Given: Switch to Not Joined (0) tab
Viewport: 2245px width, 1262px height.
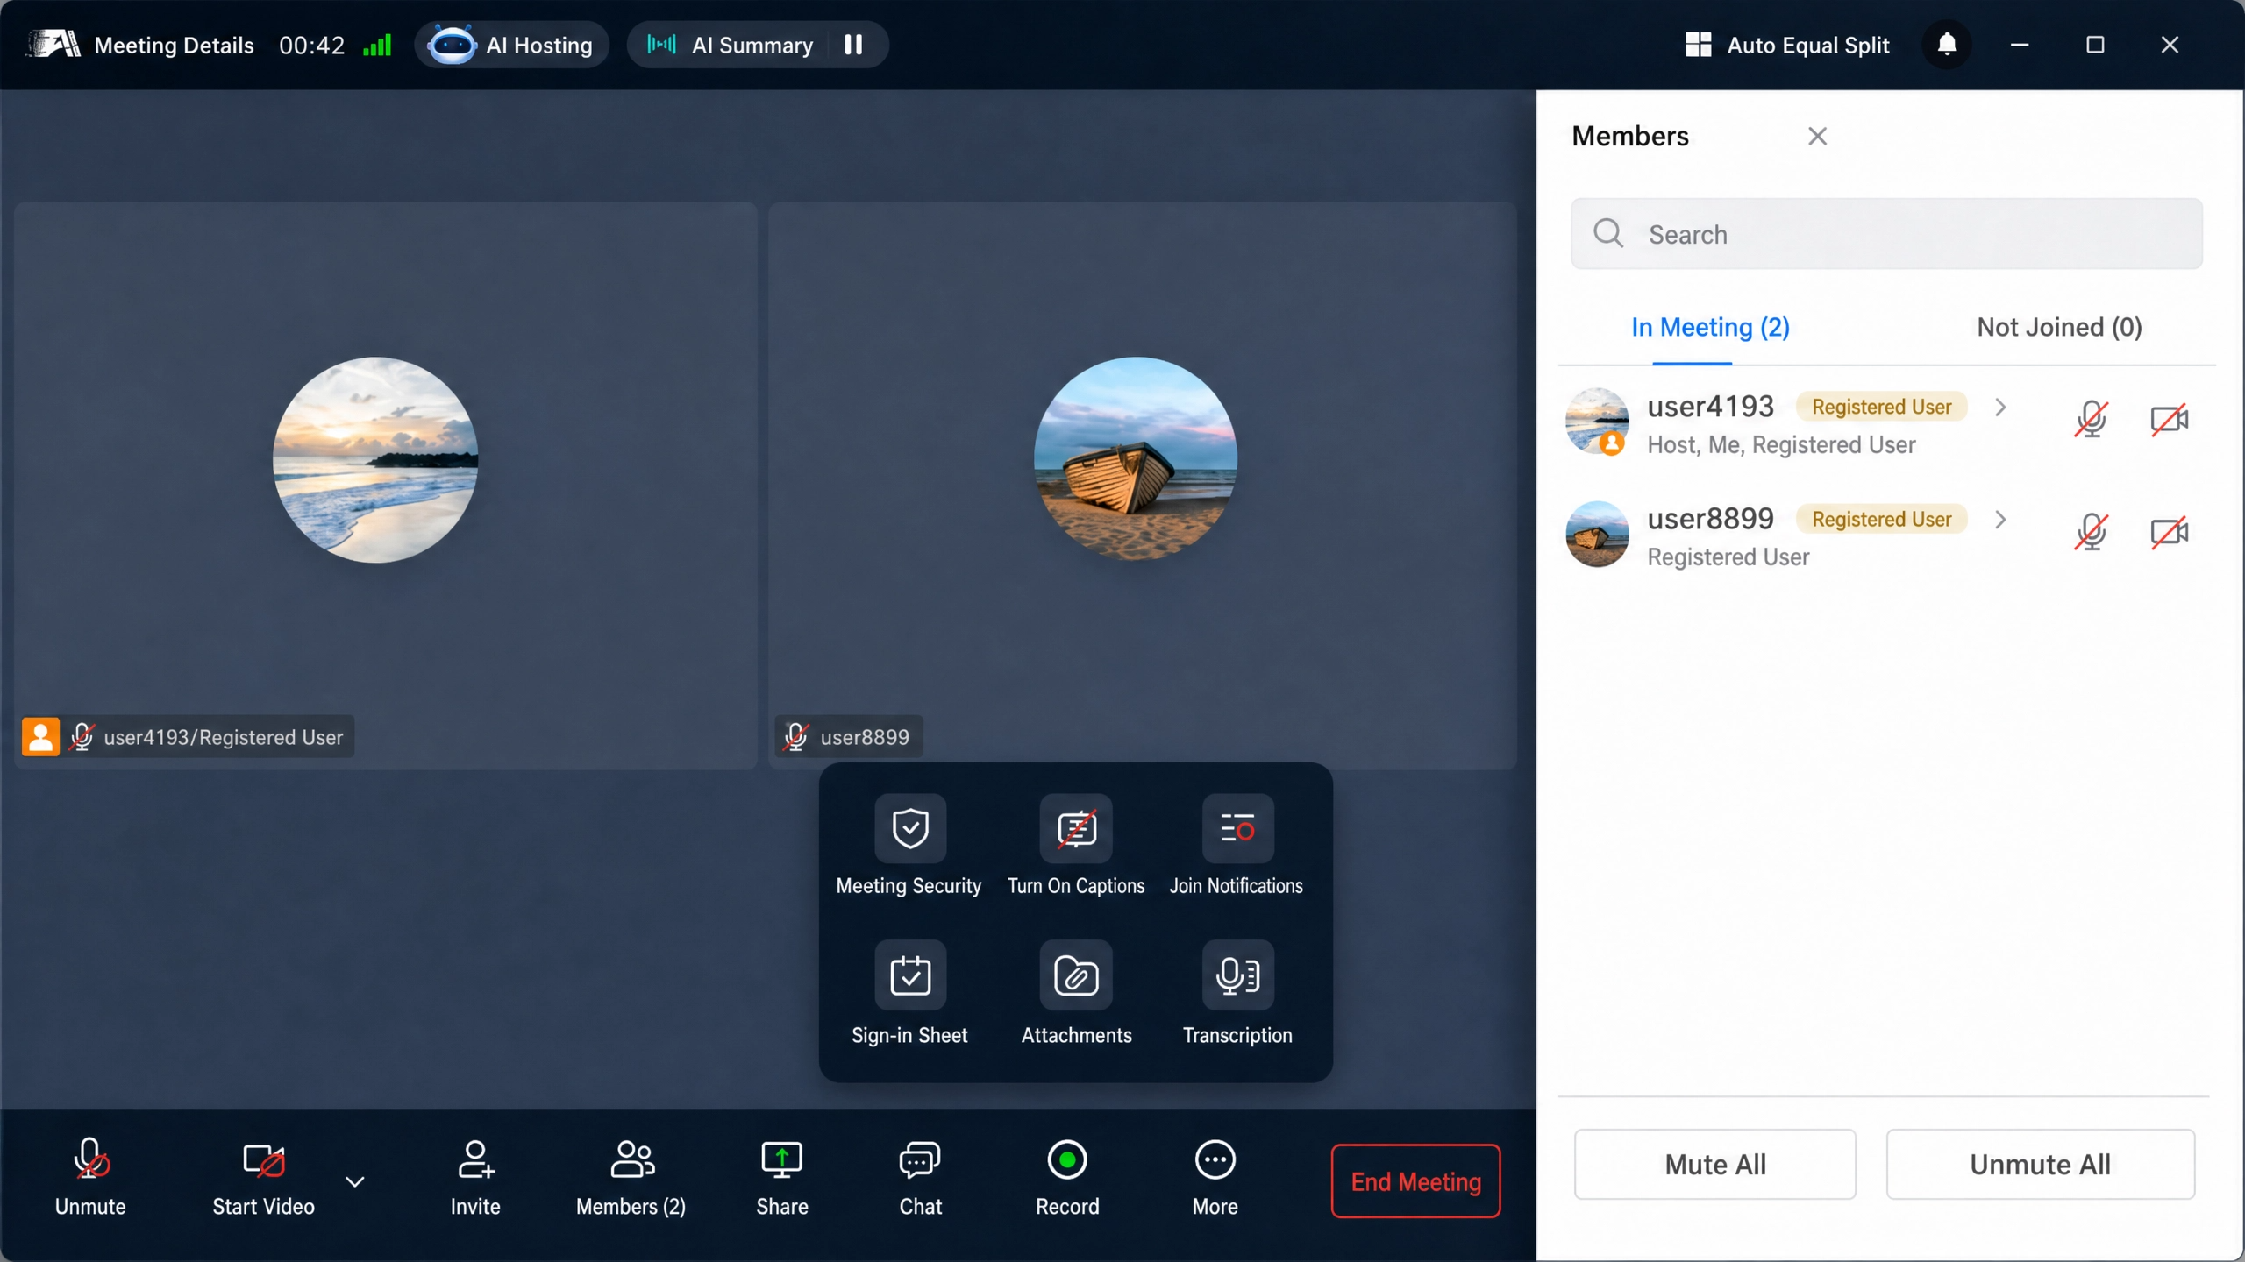Looking at the screenshot, I should click(2059, 327).
